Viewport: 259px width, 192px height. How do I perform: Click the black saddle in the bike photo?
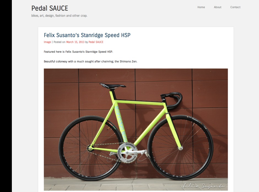(113, 86)
